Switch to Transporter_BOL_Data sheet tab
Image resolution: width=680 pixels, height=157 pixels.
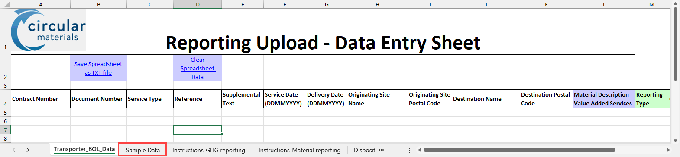[x=84, y=149]
